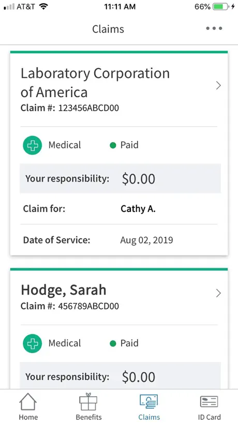Tap the Medical cross icon on Hodge claim
This screenshot has height=423, width=238.
(33, 343)
